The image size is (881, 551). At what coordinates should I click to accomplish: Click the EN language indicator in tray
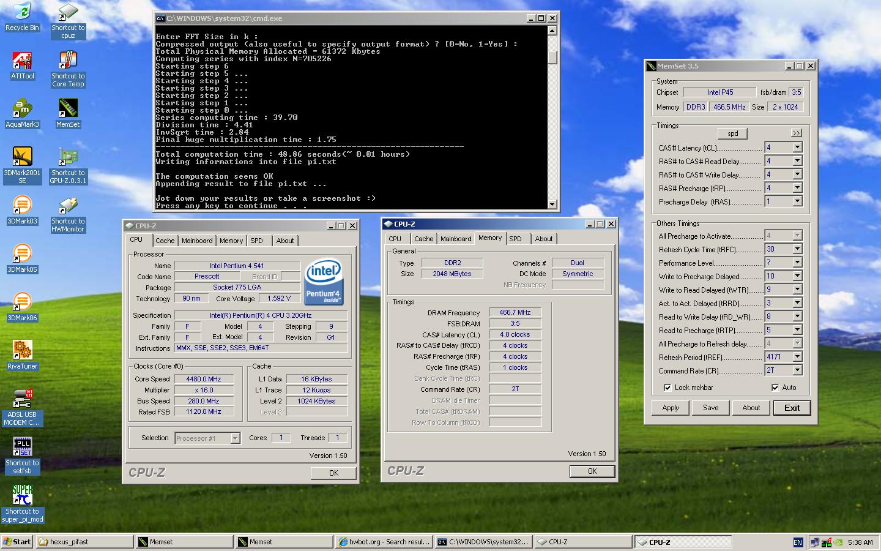tap(798, 542)
